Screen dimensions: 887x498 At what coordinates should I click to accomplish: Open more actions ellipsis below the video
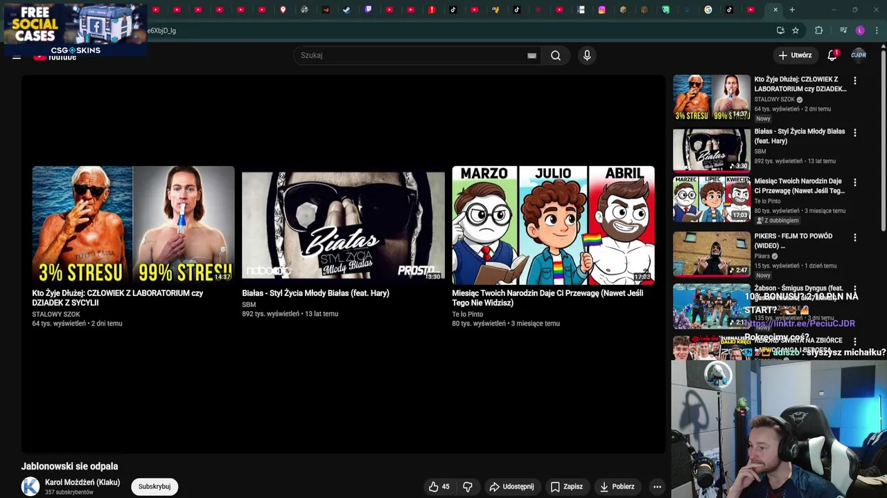[657, 486]
